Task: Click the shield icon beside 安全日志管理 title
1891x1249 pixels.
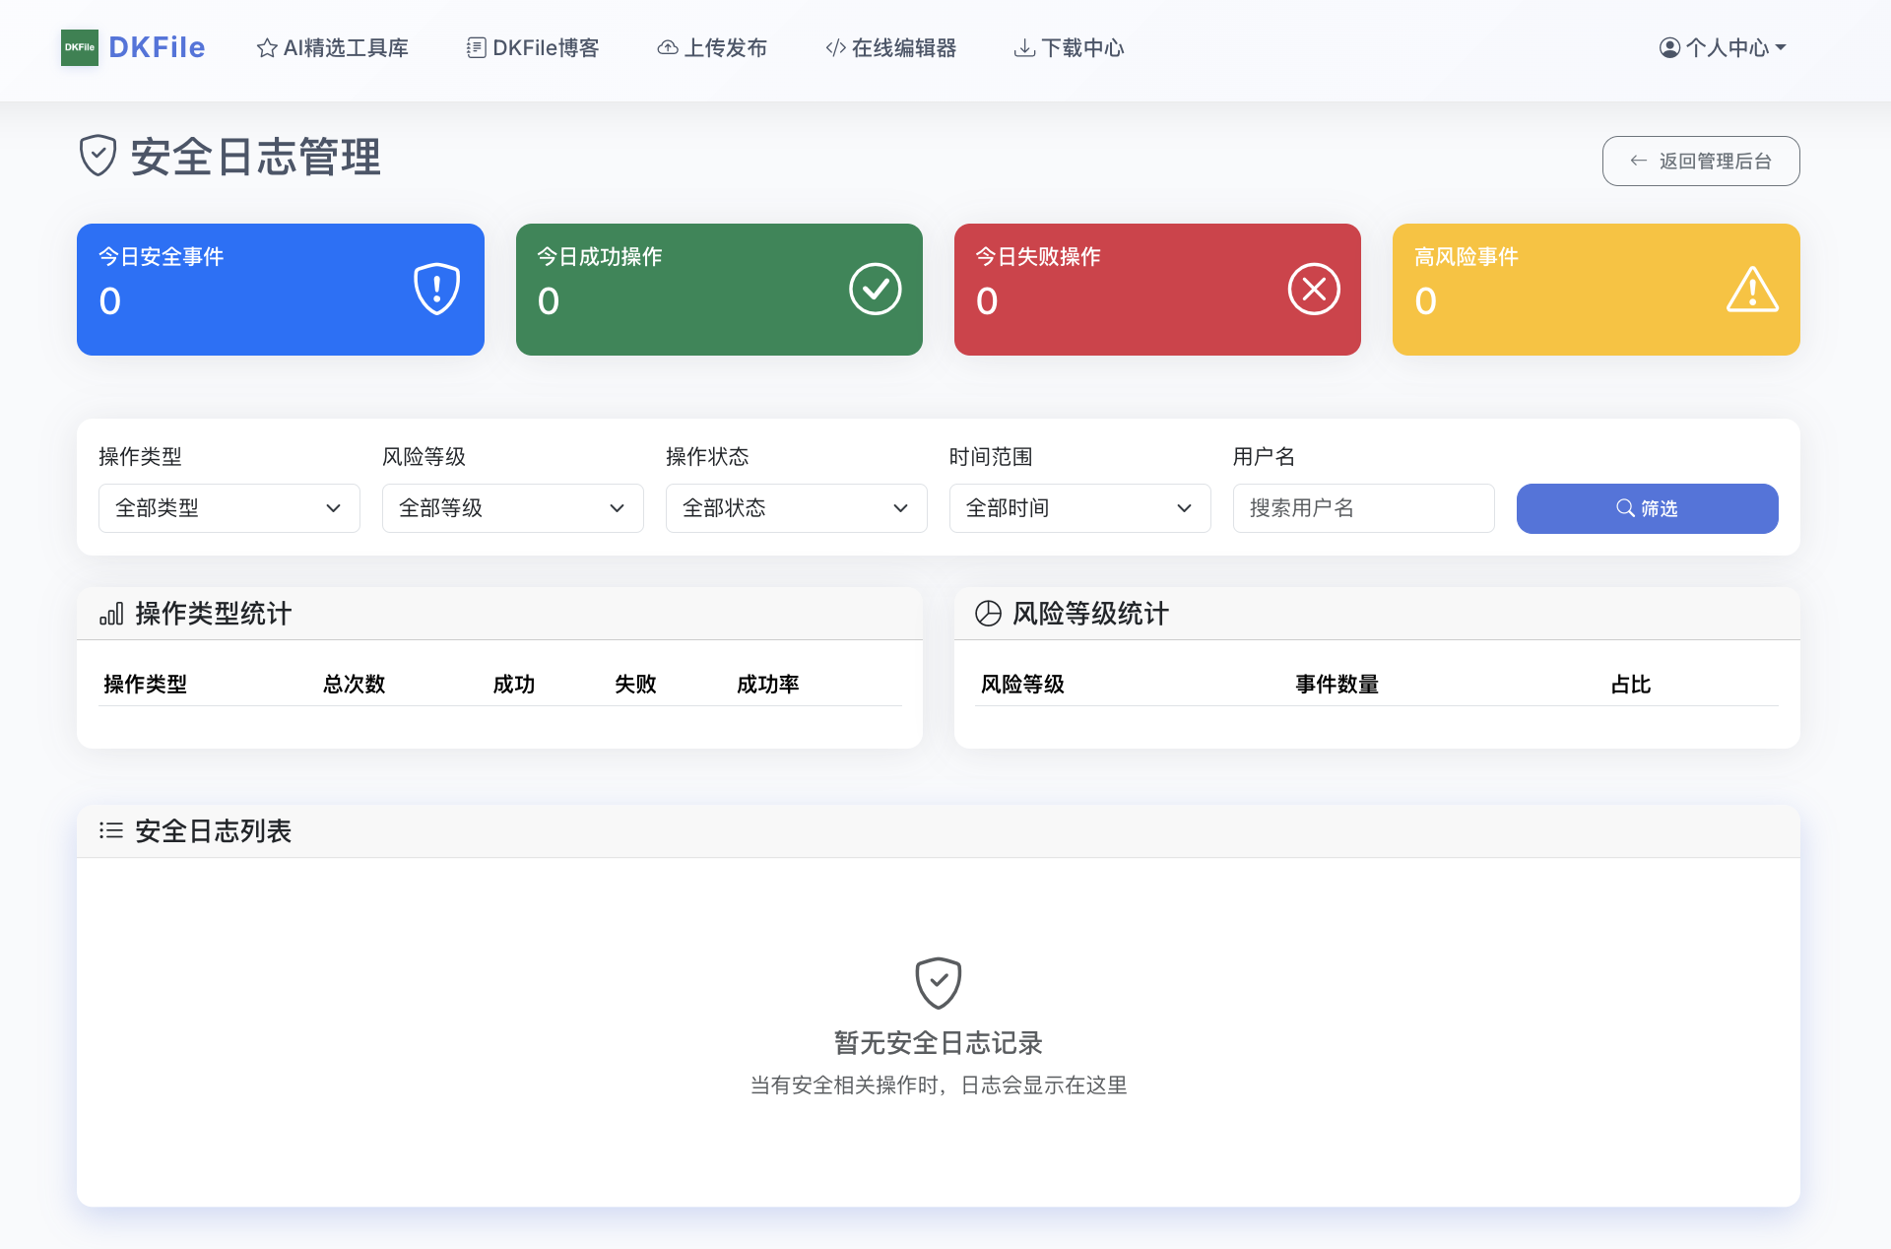Action: pyautogui.click(x=98, y=157)
